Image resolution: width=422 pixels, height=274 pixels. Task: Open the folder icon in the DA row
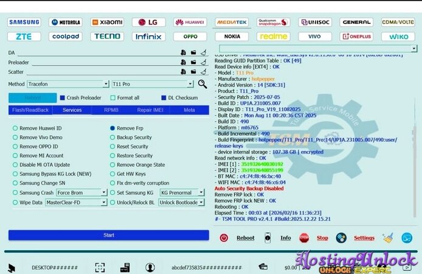[x=193, y=52]
